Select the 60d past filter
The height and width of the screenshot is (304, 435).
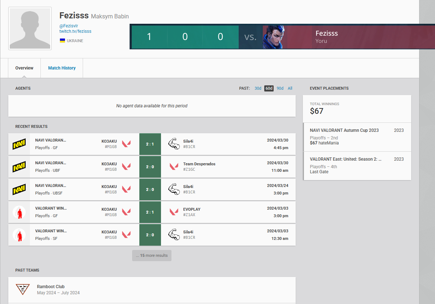pos(269,88)
